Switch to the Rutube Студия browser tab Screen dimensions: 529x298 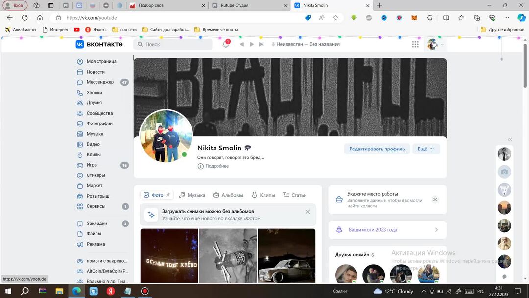click(249, 5)
